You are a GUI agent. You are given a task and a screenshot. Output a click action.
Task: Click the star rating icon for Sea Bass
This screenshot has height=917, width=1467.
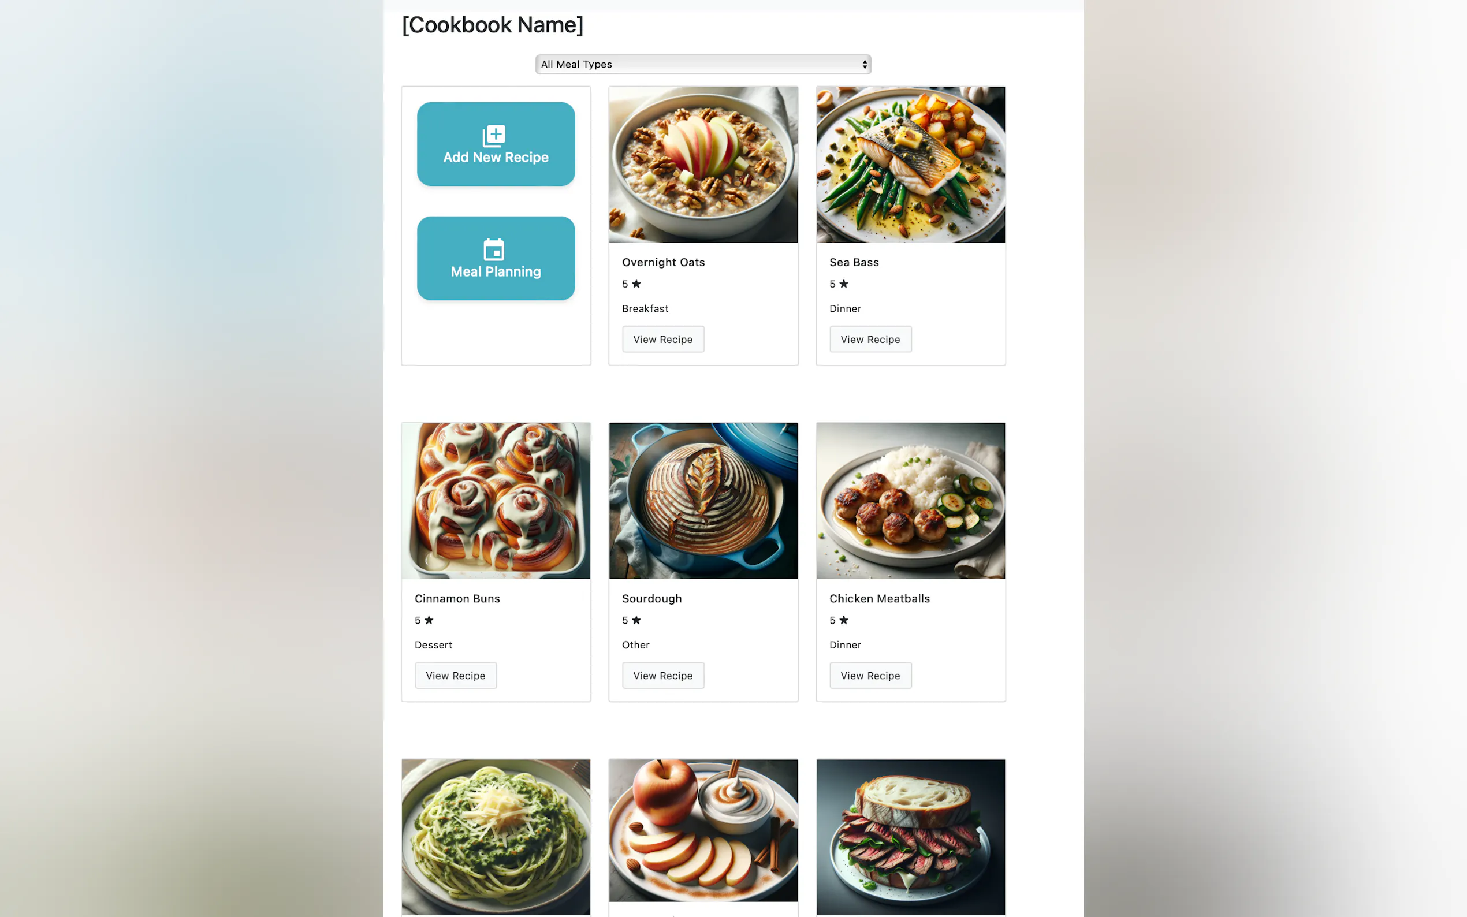(x=844, y=284)
